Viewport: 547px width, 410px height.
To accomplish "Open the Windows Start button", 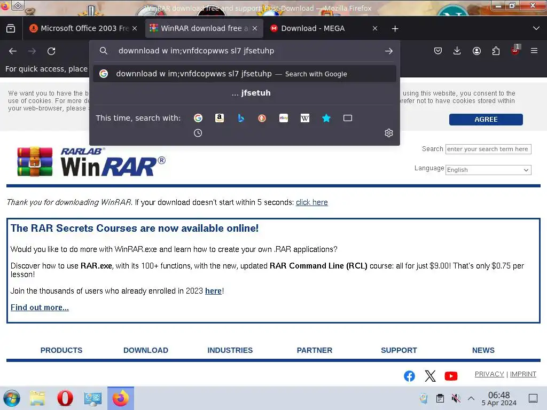I will 12,398.
